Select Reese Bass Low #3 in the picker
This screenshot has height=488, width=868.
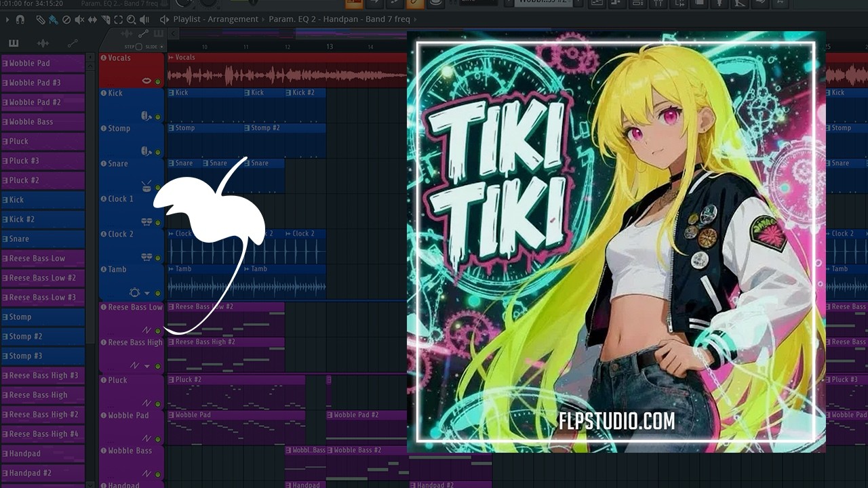click(x=43, y=298)
